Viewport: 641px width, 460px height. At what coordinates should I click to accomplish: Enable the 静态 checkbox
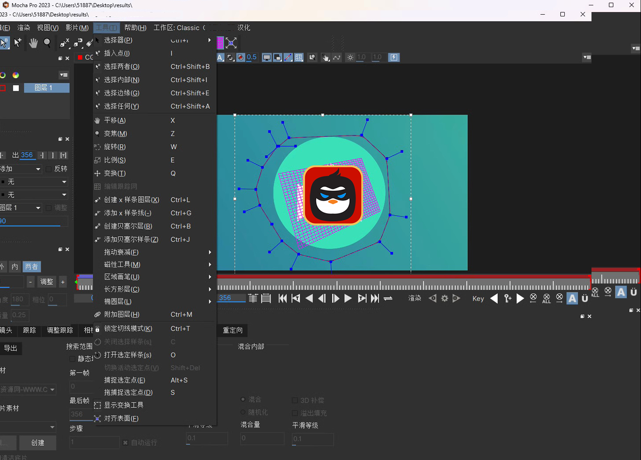(72, 359)
